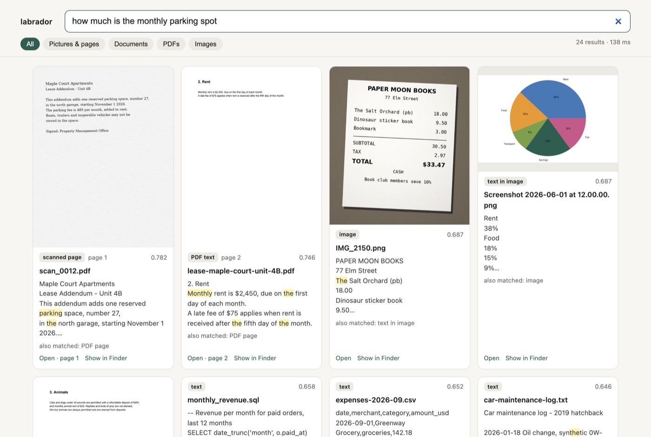The height and width of the screenshot is (437, 651).
Task: Click the 0.652 score on expenses-2026-09.csv
Action: [455, 386]
